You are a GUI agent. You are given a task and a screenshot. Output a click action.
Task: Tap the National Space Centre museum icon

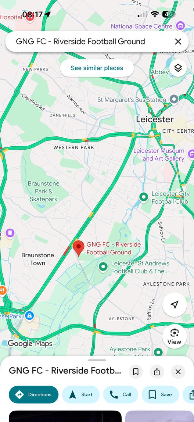[x=180, y=26]
